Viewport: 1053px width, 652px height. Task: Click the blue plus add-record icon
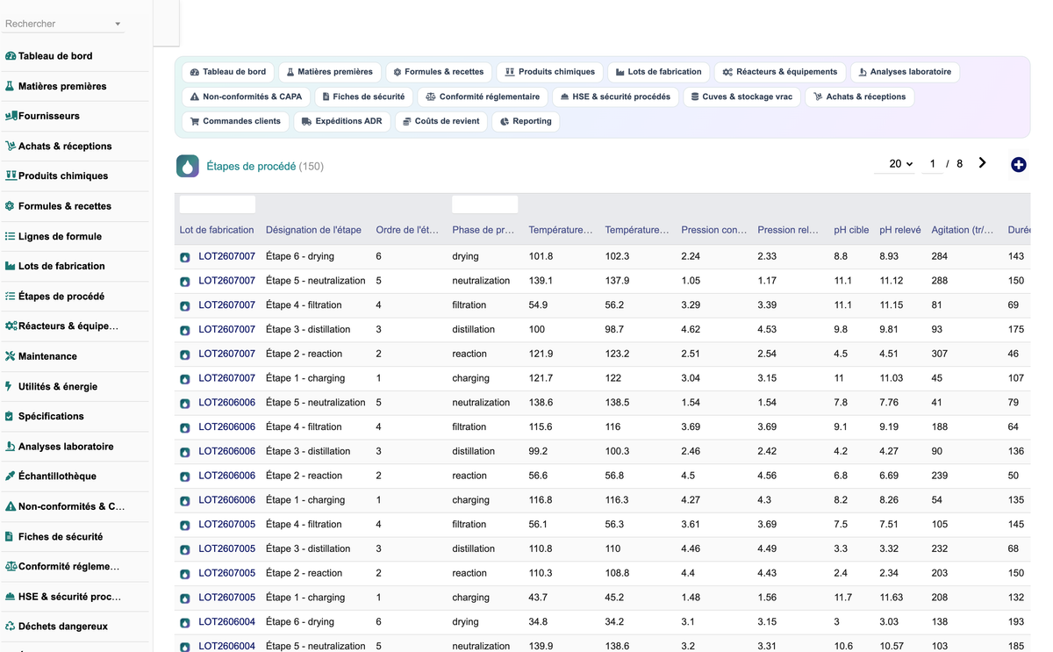[x=1018, y=164]
